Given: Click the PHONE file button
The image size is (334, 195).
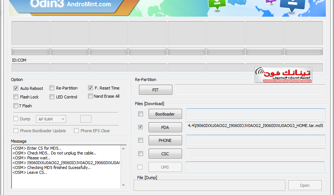Looking at the screenshot, I should [165, 140].
